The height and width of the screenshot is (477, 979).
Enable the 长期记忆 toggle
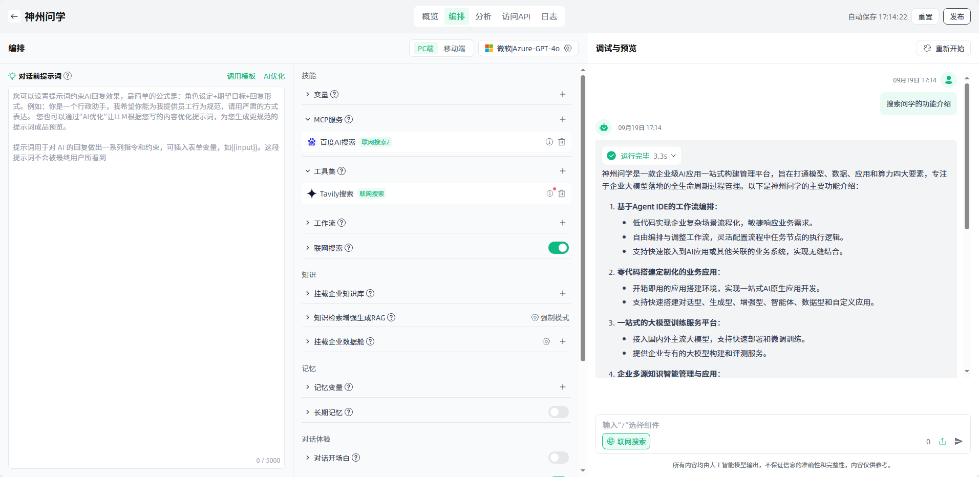click(558, 412)
